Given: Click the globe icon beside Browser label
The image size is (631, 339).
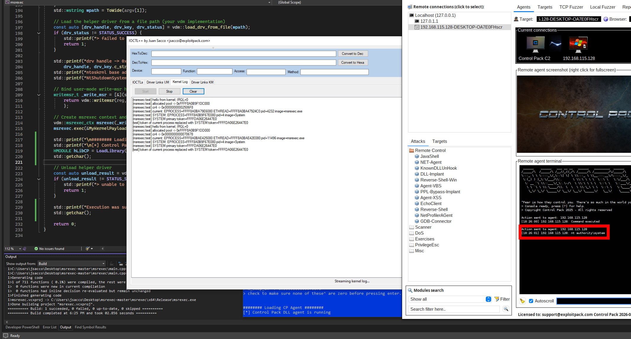Looking at the screenshot, I should (606, 19).
